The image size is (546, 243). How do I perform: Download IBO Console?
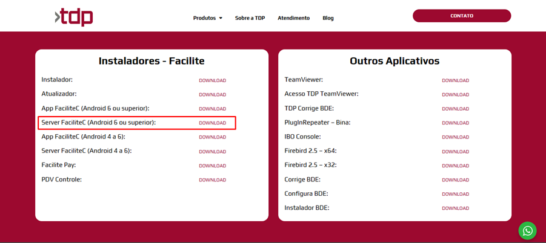(456, 137)
